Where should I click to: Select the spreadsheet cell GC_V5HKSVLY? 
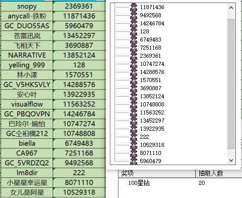pyautogui.click(x=27, y=85)
